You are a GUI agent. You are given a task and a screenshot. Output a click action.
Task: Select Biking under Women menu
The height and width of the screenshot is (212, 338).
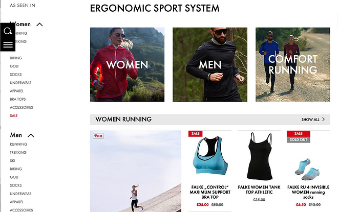[x=16, y=58]
